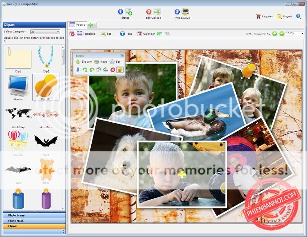Select the Bat2 clipart

[18, 172]
